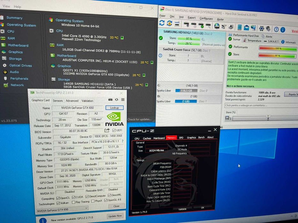
Task: Click the GPU-Z camera screenshot icon
Action: [x=110, y=99]
